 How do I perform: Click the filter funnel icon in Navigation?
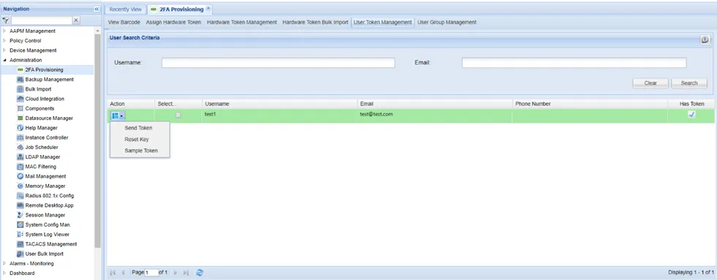pyautogui.click(x=6, y=20)
